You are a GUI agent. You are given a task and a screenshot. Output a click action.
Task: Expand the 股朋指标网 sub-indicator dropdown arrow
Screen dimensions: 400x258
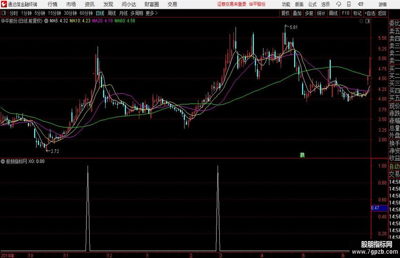tap(3, 161)
